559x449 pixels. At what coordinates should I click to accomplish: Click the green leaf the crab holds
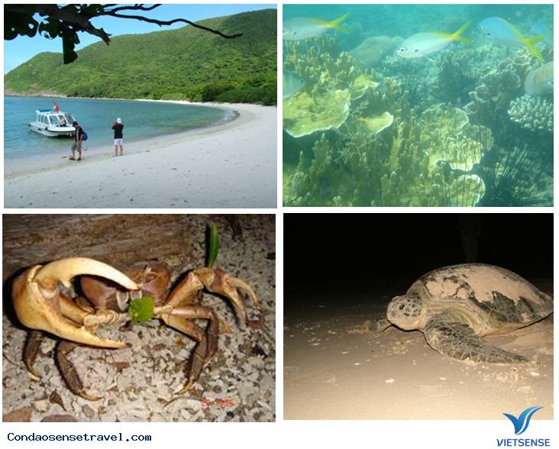[141, 309]
